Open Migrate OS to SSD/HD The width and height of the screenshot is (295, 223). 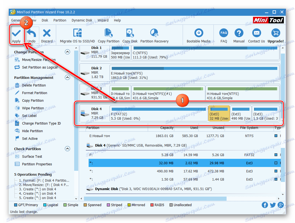pyautogui.click(x=77, y=36)
